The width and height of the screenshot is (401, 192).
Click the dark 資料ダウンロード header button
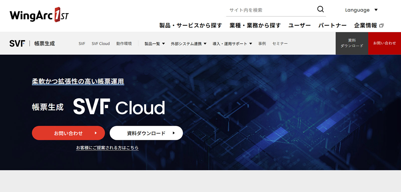(352, 43)
